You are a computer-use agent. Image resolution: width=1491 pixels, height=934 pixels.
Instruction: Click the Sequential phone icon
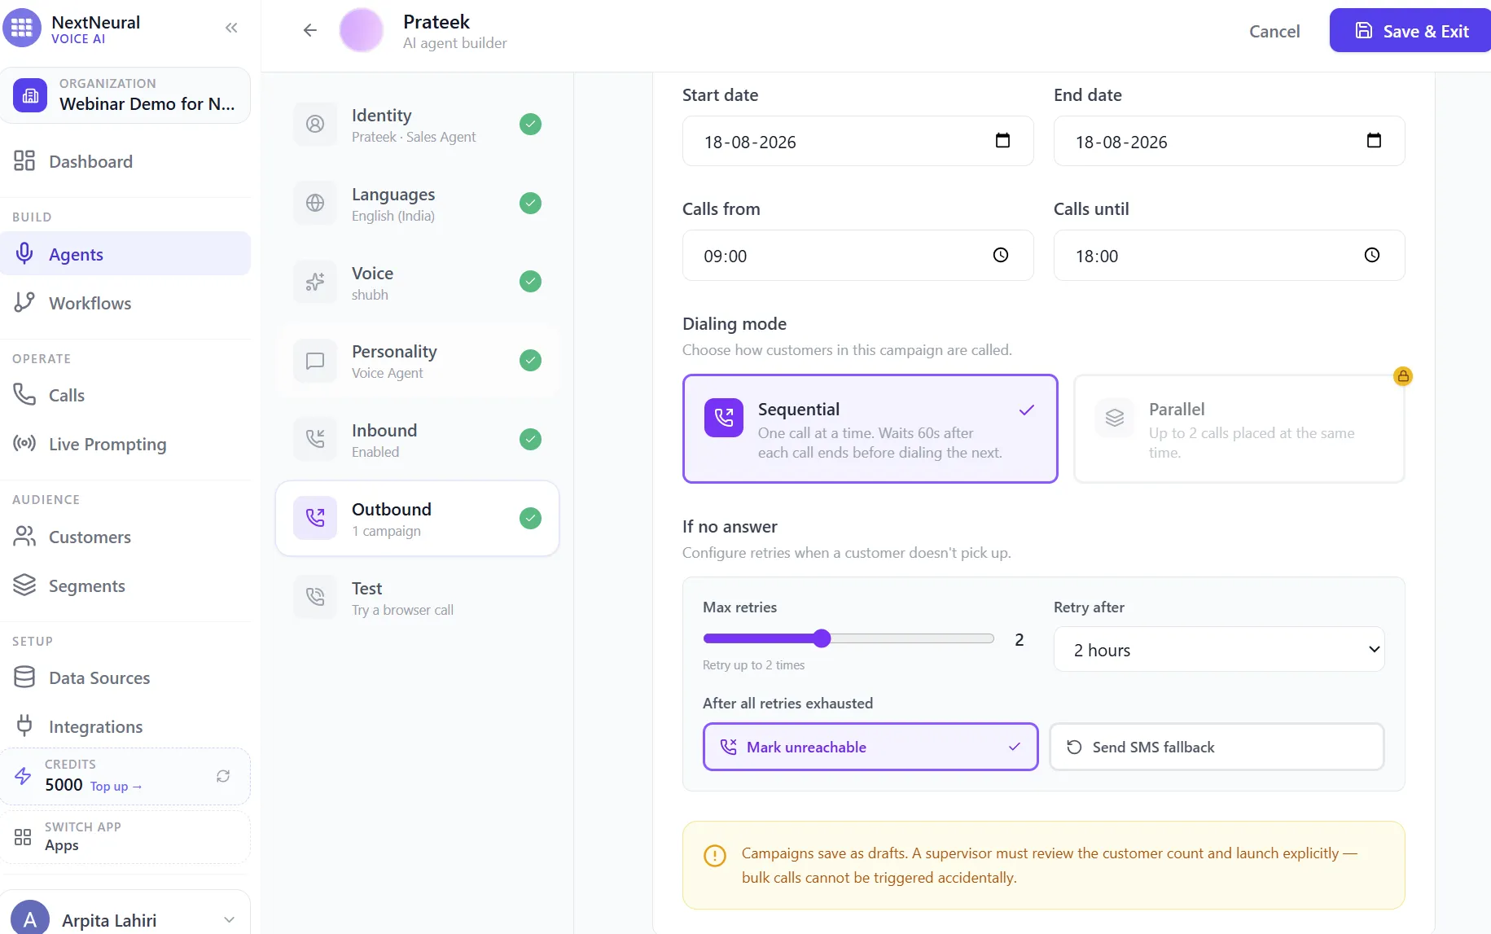pos(724,418)
